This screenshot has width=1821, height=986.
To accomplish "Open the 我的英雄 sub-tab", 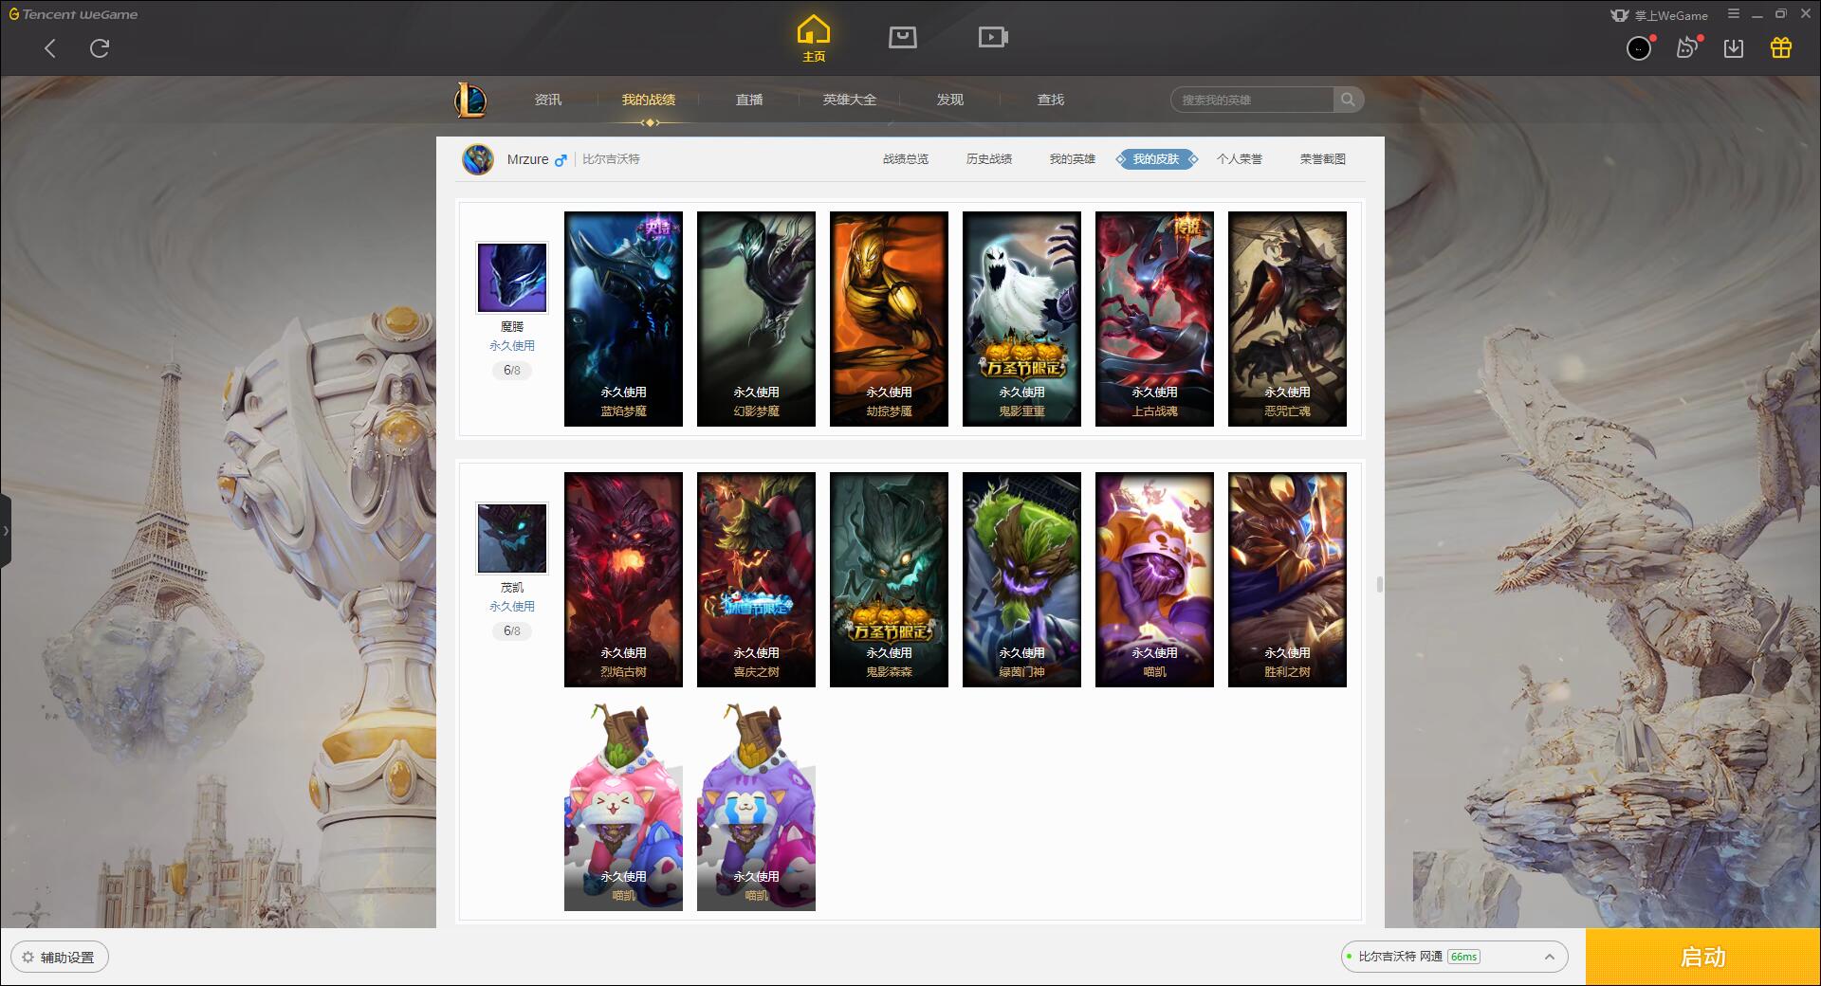I will click(x=1073, y=159).
